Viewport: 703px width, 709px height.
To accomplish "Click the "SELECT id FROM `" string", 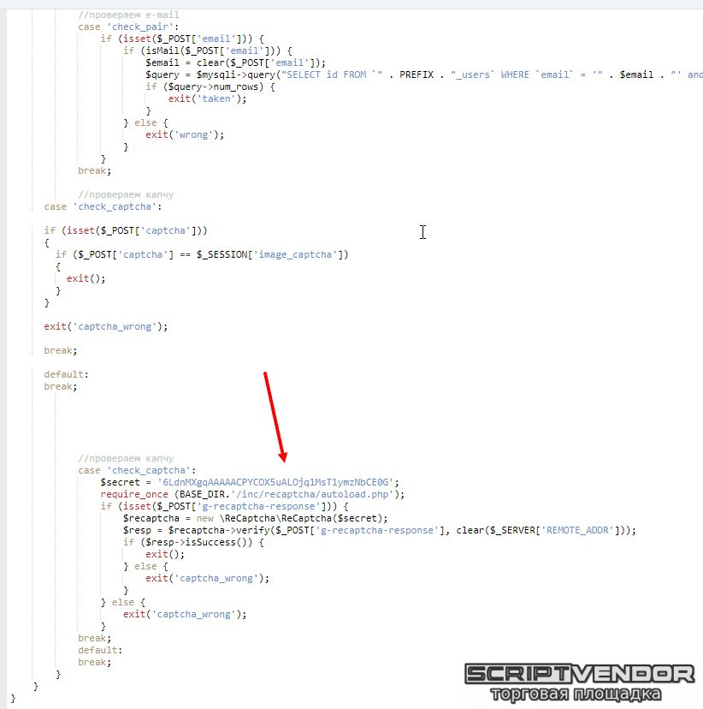I will coord(332,74).
